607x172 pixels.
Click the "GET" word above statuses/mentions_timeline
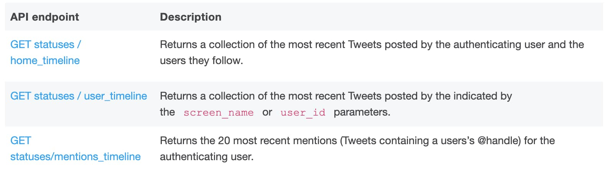(21, 141)
